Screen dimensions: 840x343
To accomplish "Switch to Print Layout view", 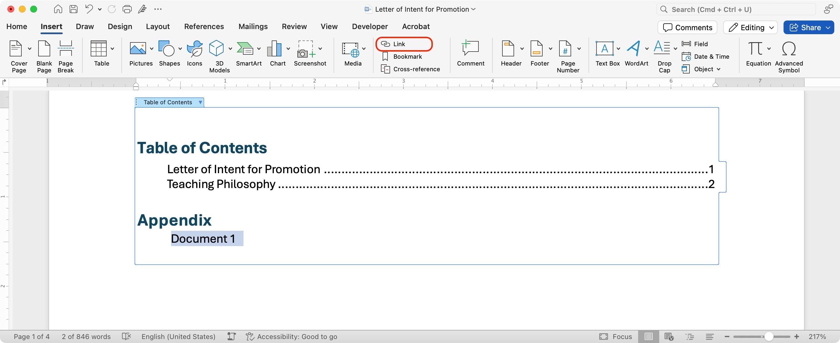I will point(648,336).
